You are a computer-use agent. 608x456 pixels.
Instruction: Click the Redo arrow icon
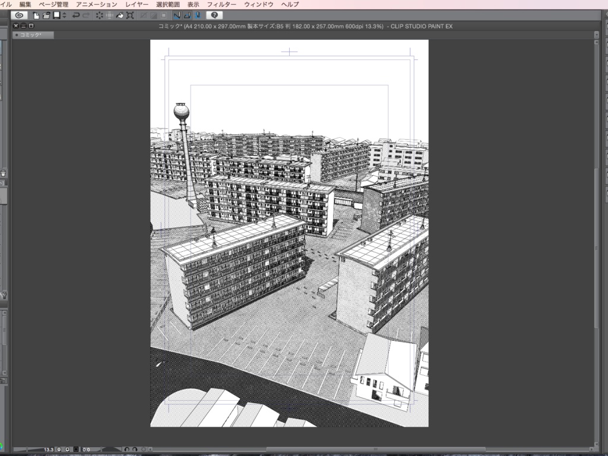point(86,15)
